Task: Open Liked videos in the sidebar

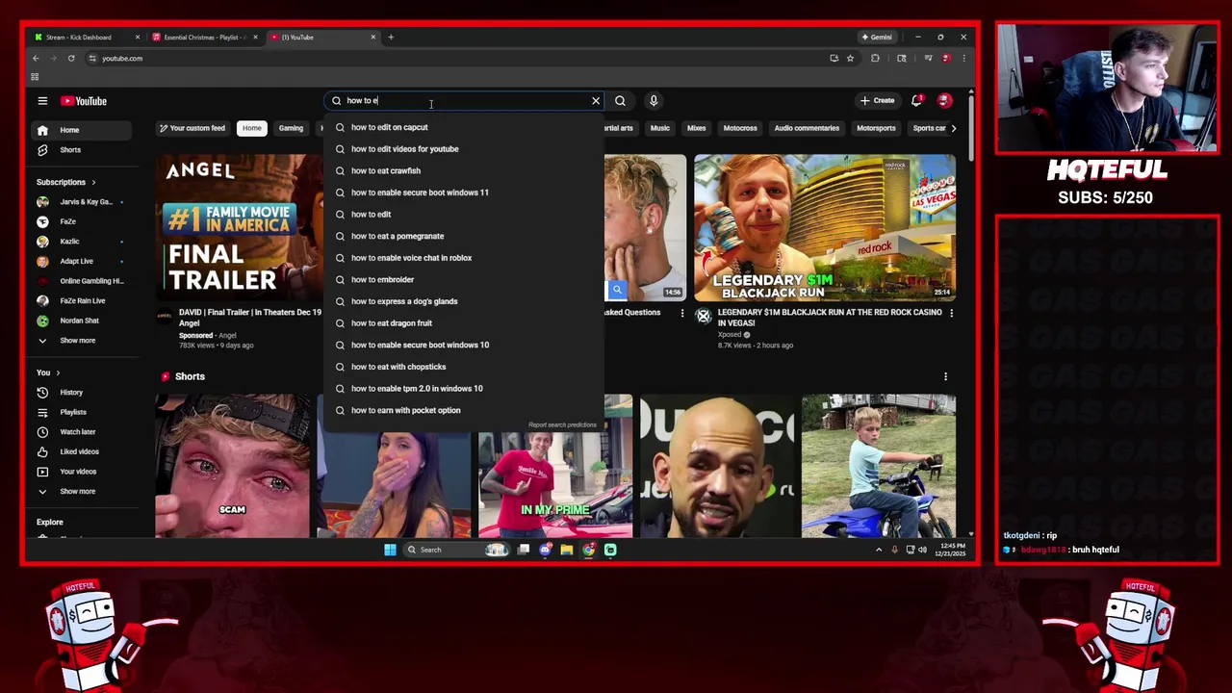Action: coord(82,451)
